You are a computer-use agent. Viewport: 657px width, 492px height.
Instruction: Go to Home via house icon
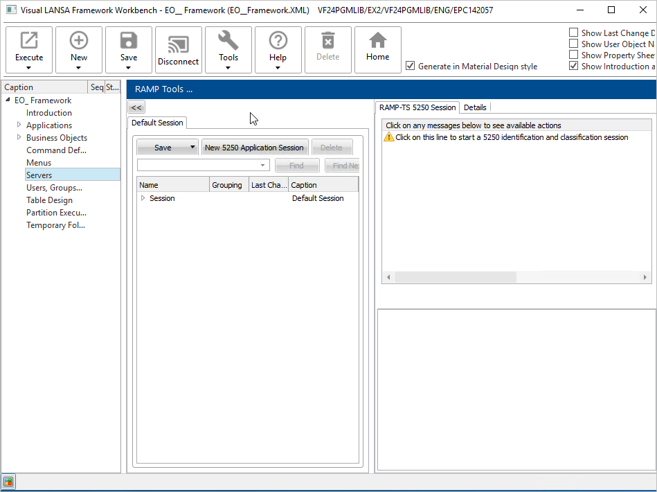click(x=377, y=41)
